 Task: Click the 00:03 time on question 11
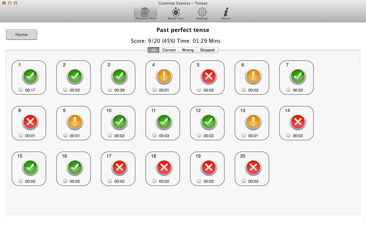[x=164, y=136]
